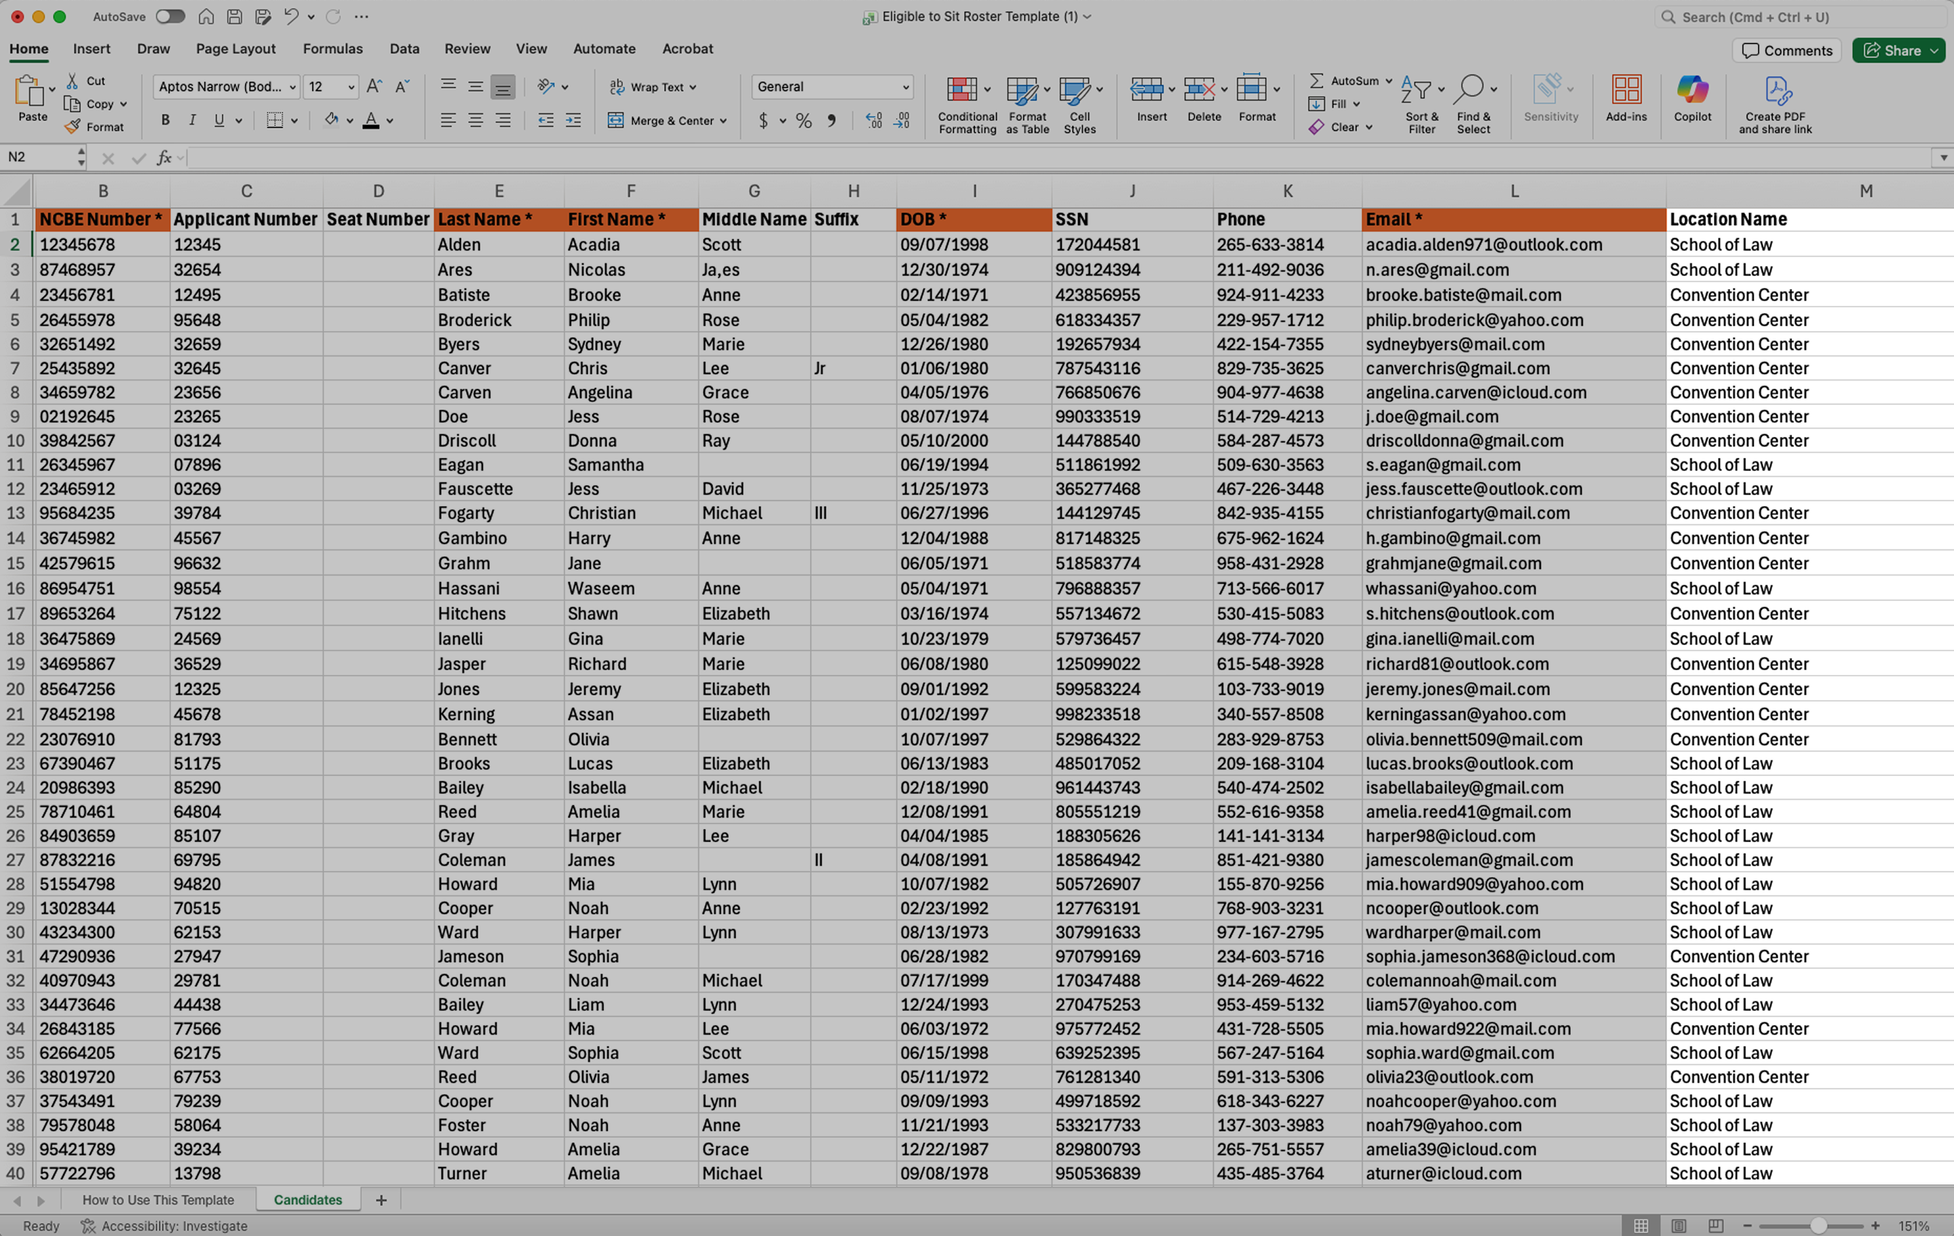
Task: Toggle Underline formatting
Action: click(219, 120)
